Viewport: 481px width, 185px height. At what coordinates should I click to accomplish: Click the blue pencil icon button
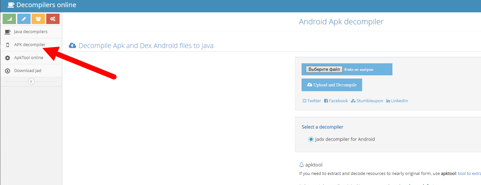24,19
